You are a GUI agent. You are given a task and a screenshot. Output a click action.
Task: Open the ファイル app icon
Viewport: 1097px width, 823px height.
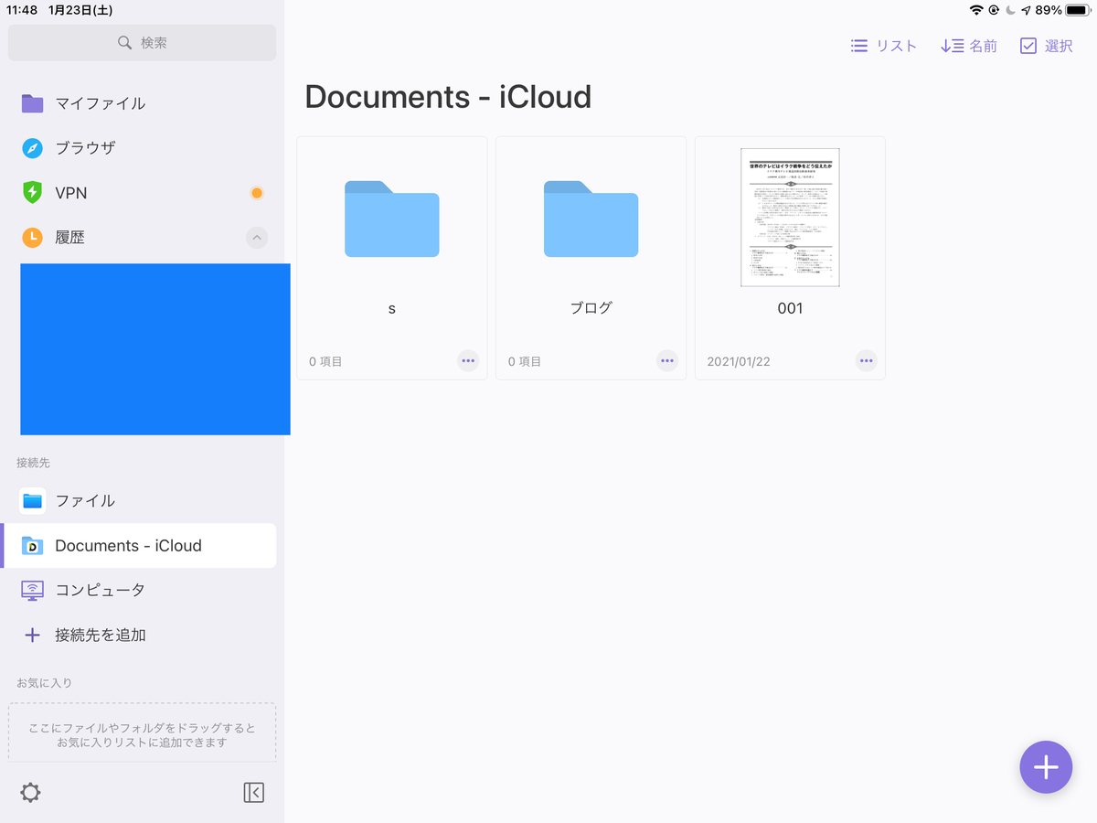pos(33,500)
